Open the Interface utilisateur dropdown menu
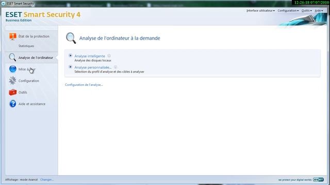The height and width of the screenshot is (185, 330). click(x=260, y=10)
